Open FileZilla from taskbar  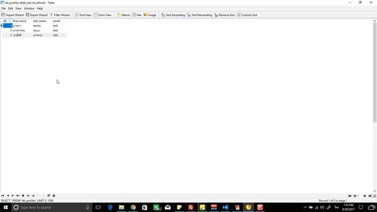click(x=191, y=207)
